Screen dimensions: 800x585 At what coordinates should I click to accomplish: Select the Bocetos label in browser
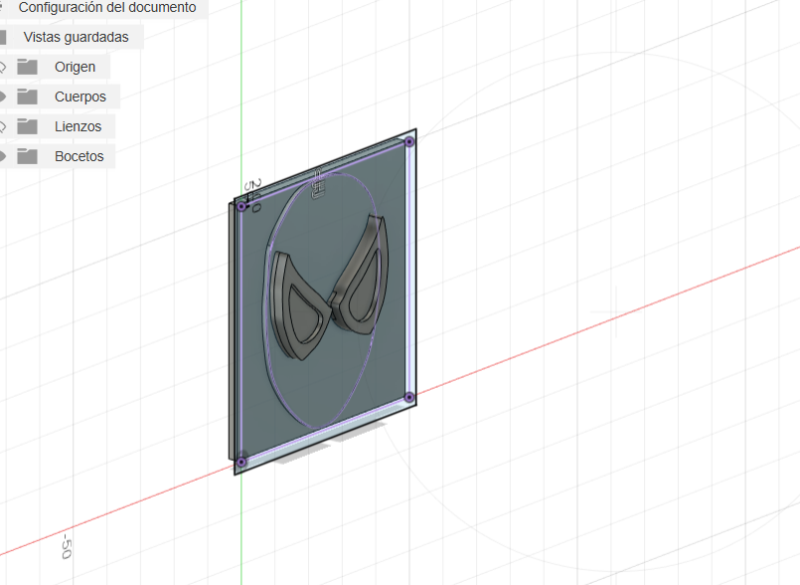[80, 156]
